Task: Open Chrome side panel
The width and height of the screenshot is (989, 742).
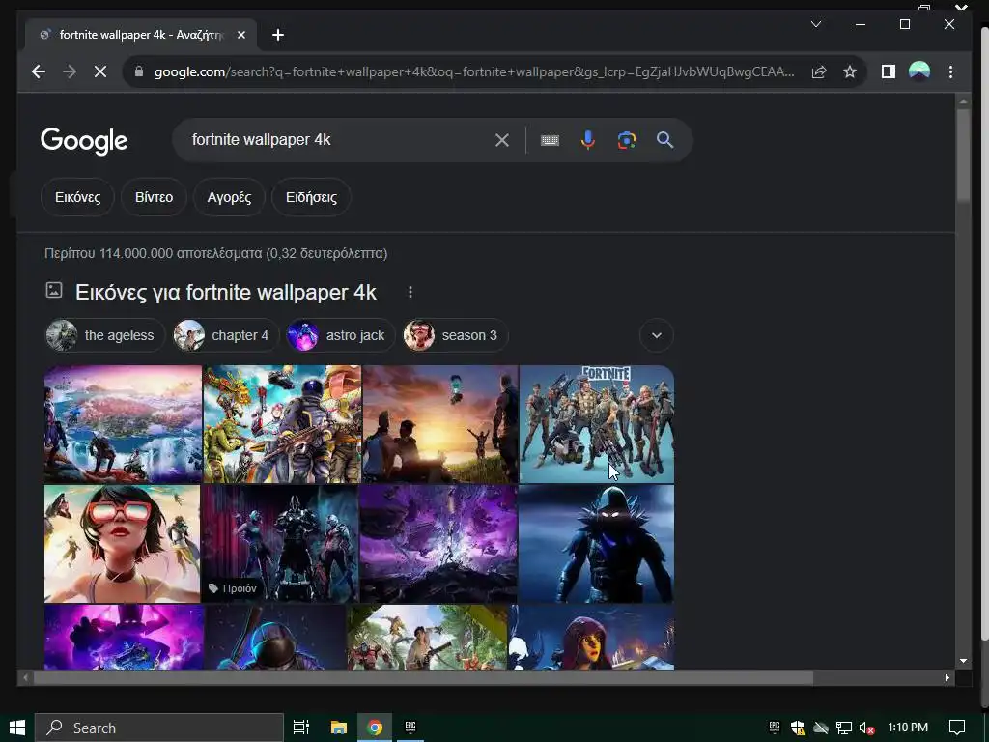Action: [x=889, y=71]
